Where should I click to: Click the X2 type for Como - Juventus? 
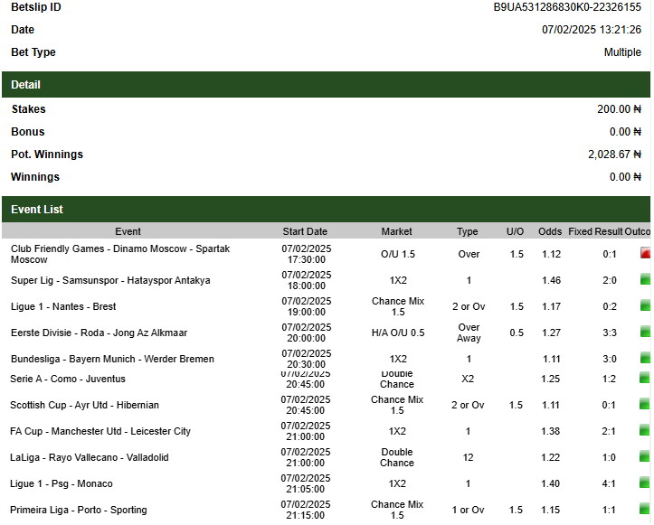(x=468, y=379)
